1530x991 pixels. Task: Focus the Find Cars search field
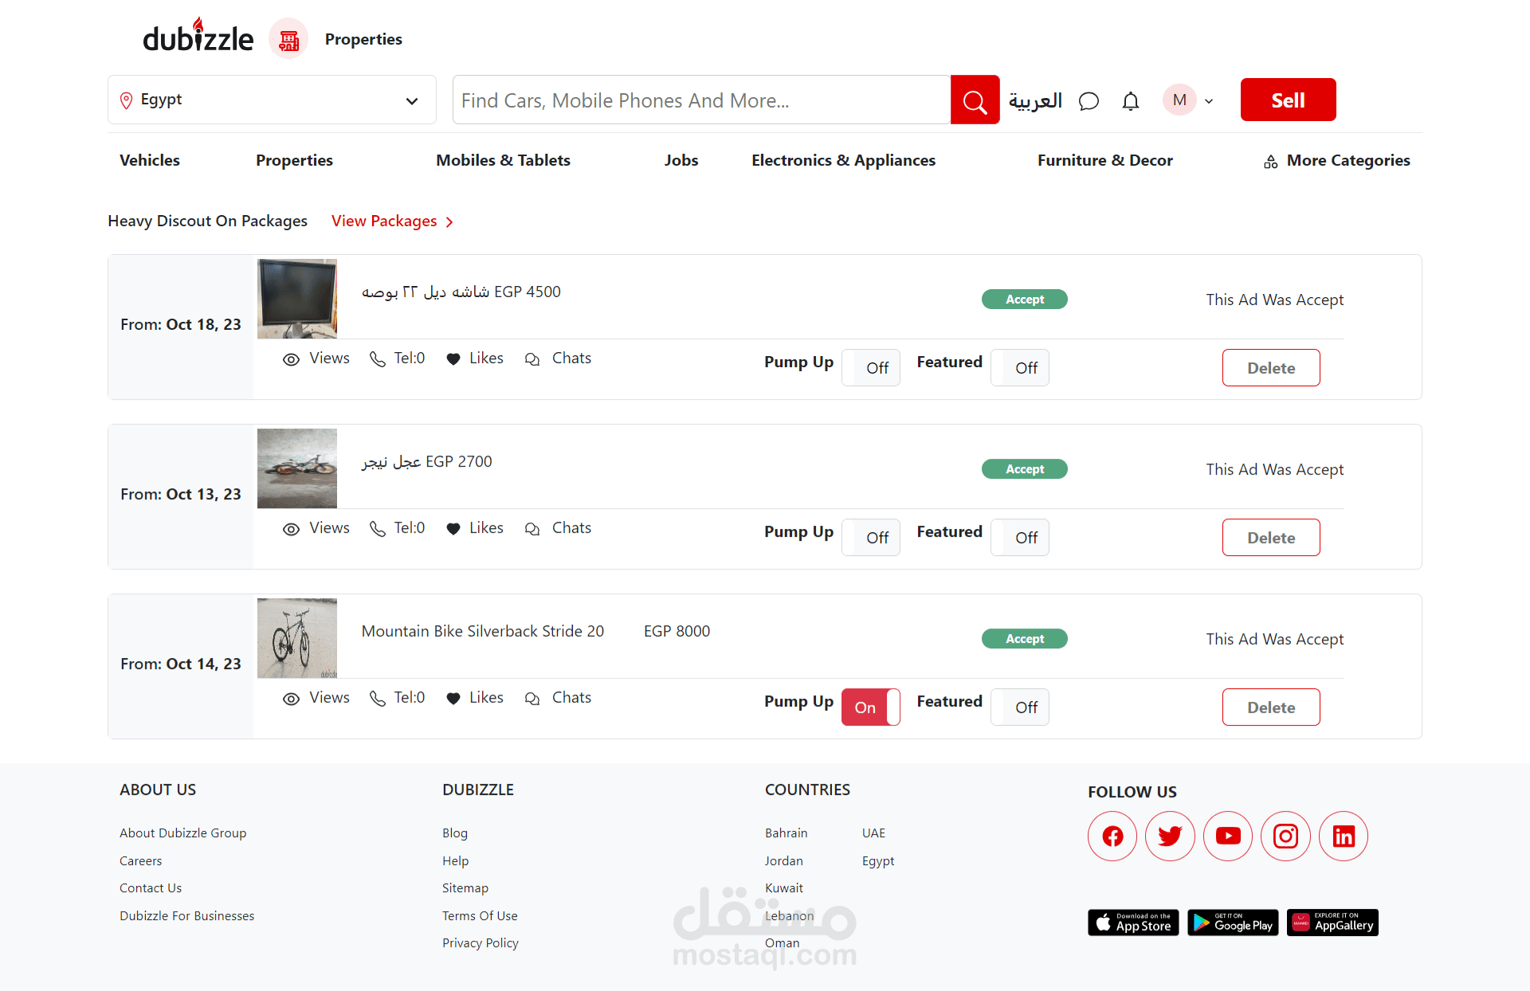tap(701, 100)
